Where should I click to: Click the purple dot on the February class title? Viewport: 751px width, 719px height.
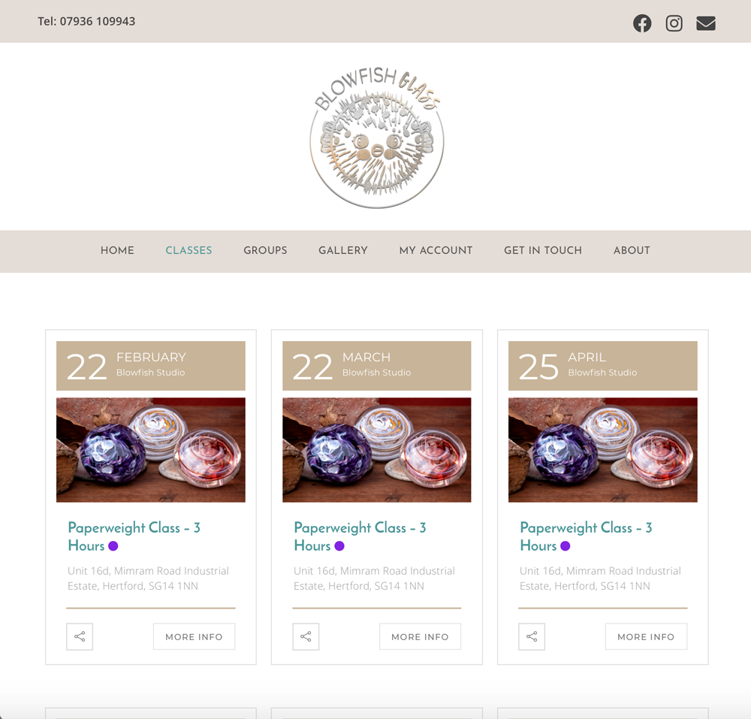pos(113,545)
